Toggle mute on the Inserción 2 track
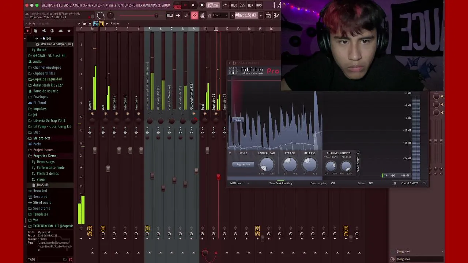468x263 pixels. pyautogui.click(x=117, y=114)
